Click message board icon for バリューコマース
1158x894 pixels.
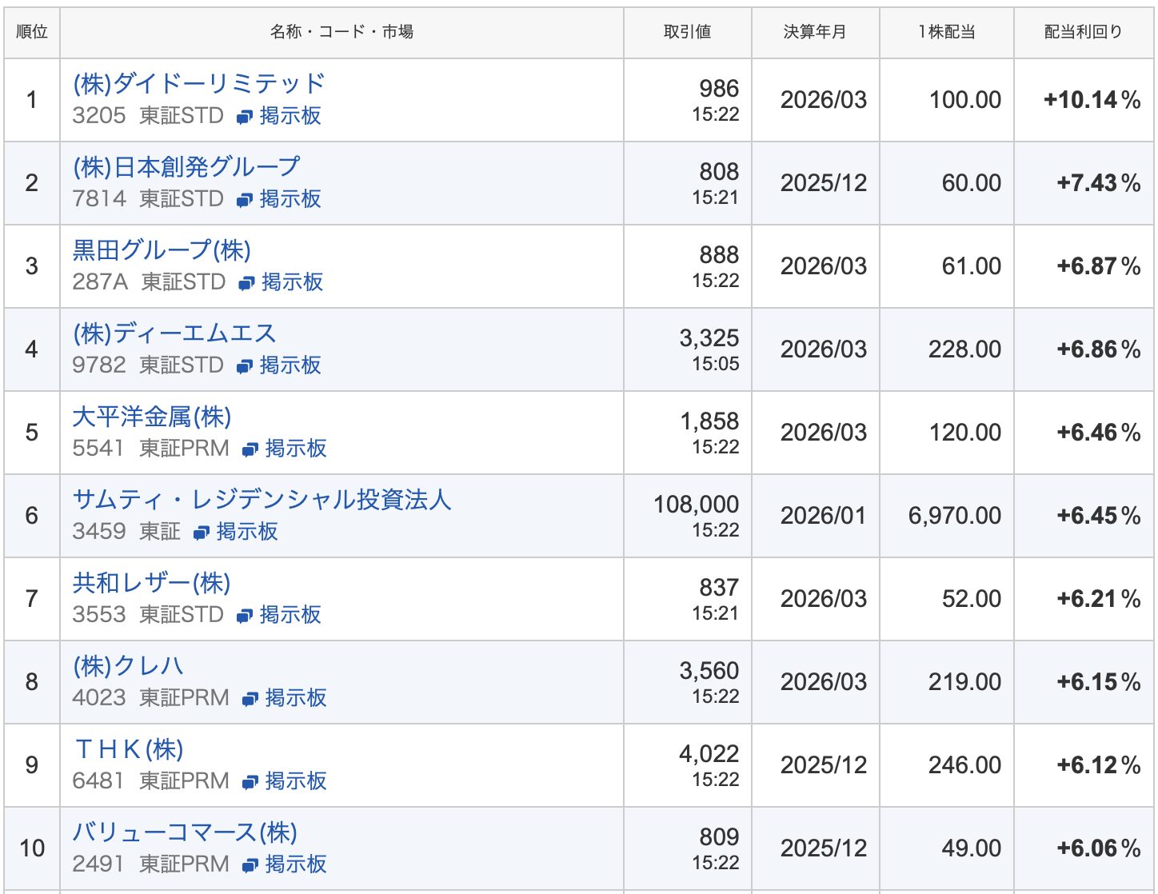point(250,866)
